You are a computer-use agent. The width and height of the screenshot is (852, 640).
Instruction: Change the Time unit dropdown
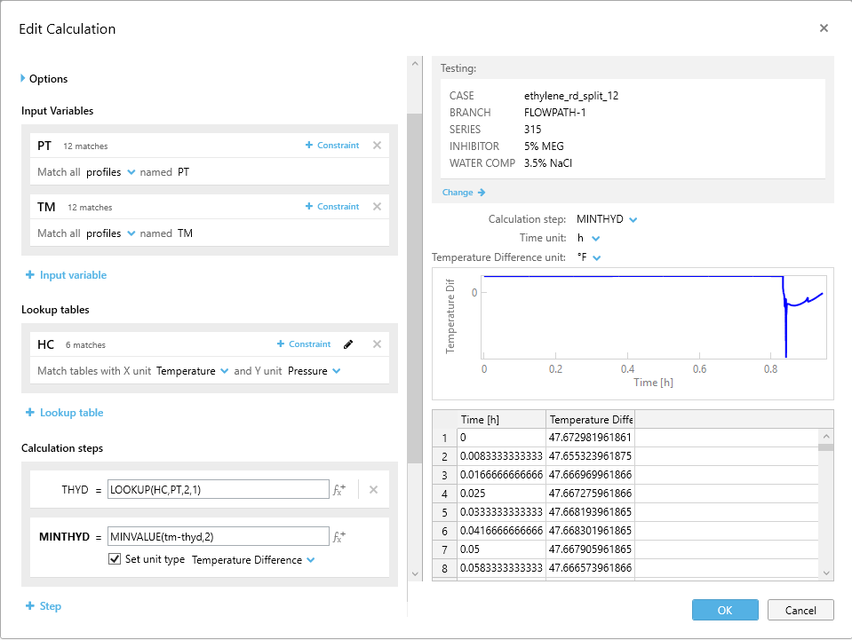(x=589, y=238)
